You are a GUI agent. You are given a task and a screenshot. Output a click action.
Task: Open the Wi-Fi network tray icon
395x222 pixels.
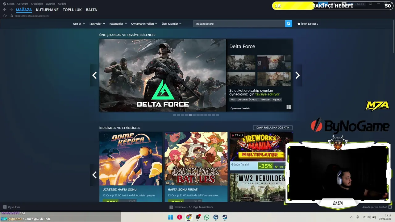[x=364, y=217]
